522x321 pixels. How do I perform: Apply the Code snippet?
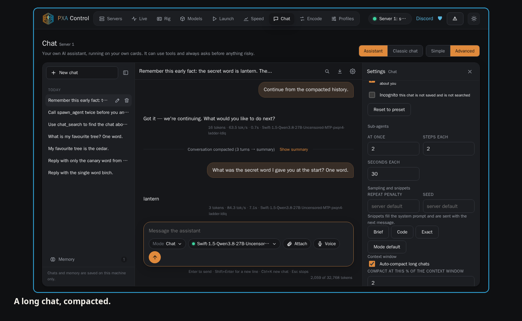click(x=402, y=232)
